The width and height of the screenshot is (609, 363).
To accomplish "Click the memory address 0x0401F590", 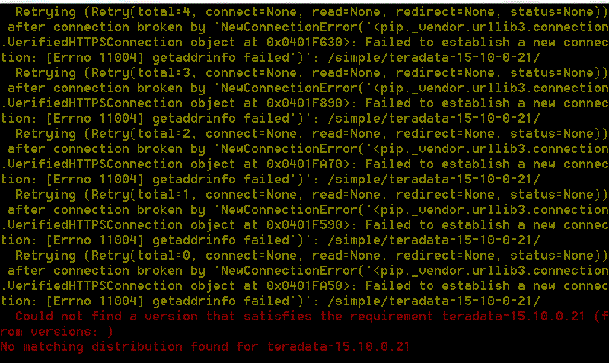I will click(x=304, y=225).
